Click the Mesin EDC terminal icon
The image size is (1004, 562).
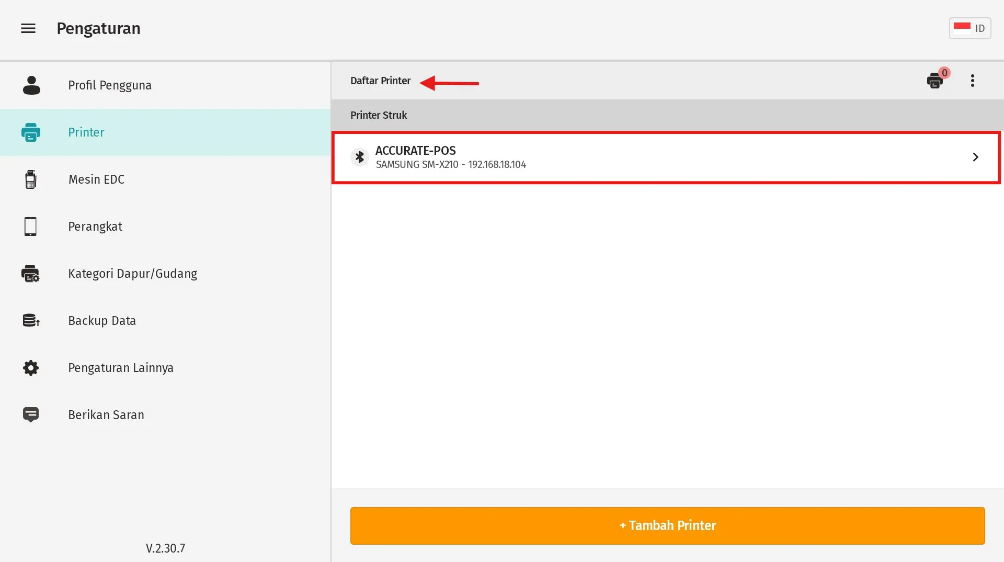pyautogui.click(x=31, y=179)
